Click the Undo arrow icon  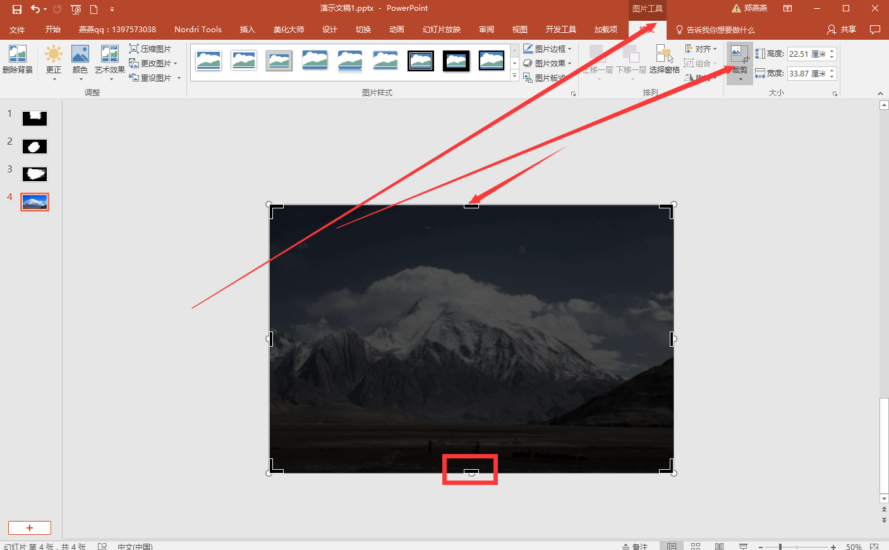[x=35, y=9]
